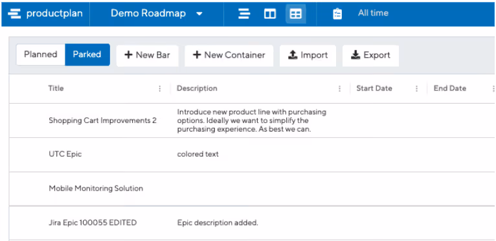The width and height of the screenshot is (496, 241).
Task: Click the Export button
Action: coord(370,55)
